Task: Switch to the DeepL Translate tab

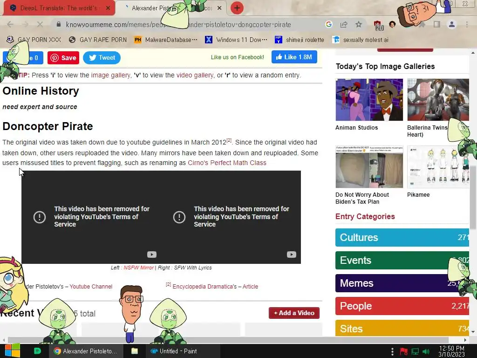Action: [59, 8]
